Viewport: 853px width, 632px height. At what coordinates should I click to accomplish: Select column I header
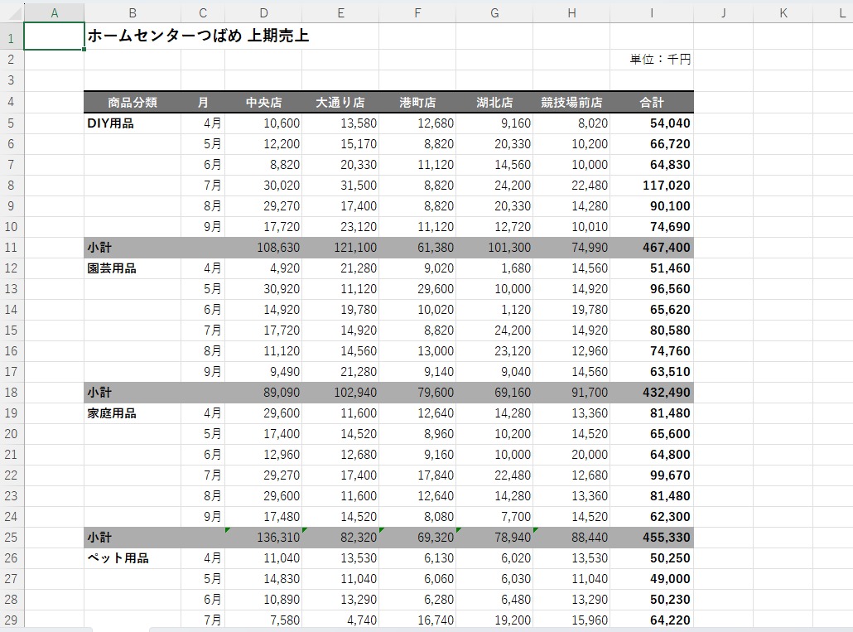pyautogui.click(x=652, y=12)
